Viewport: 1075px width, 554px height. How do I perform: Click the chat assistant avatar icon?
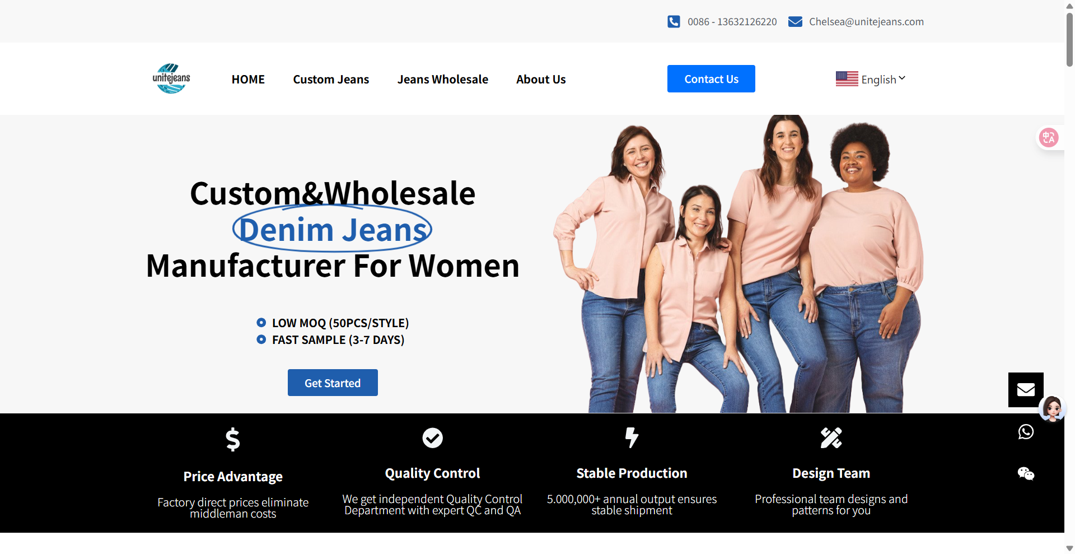coord(1052,409)
